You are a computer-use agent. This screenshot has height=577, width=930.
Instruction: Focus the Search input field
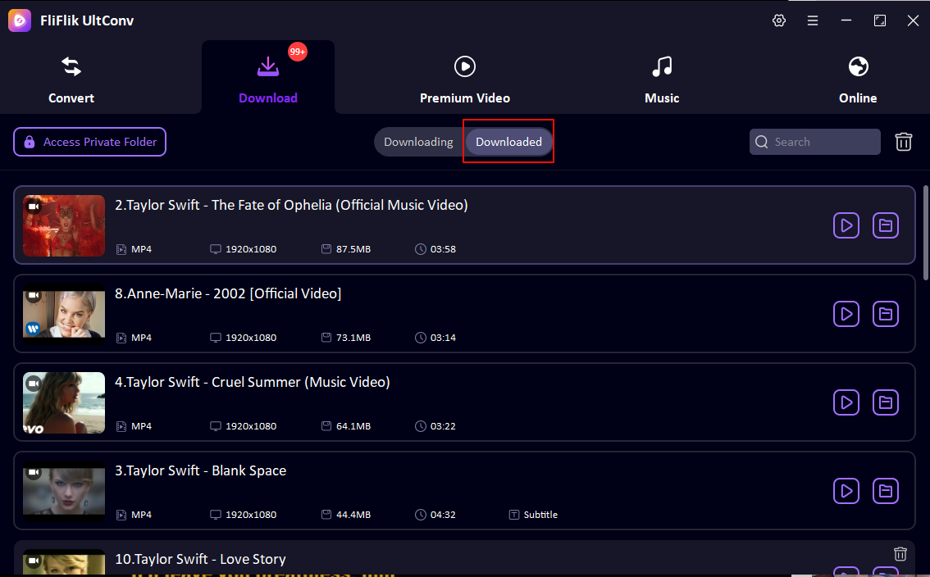point(815,142)
